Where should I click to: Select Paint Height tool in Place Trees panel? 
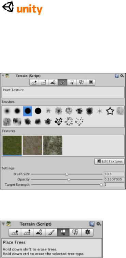tap(27, 232)
